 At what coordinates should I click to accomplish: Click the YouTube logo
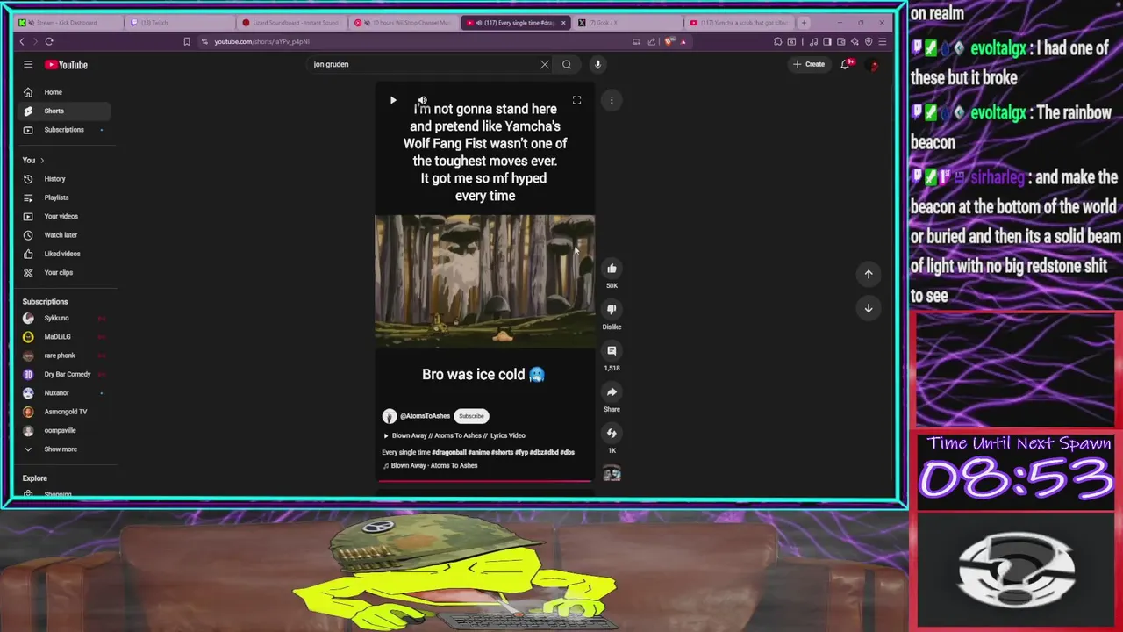(67, 64)
